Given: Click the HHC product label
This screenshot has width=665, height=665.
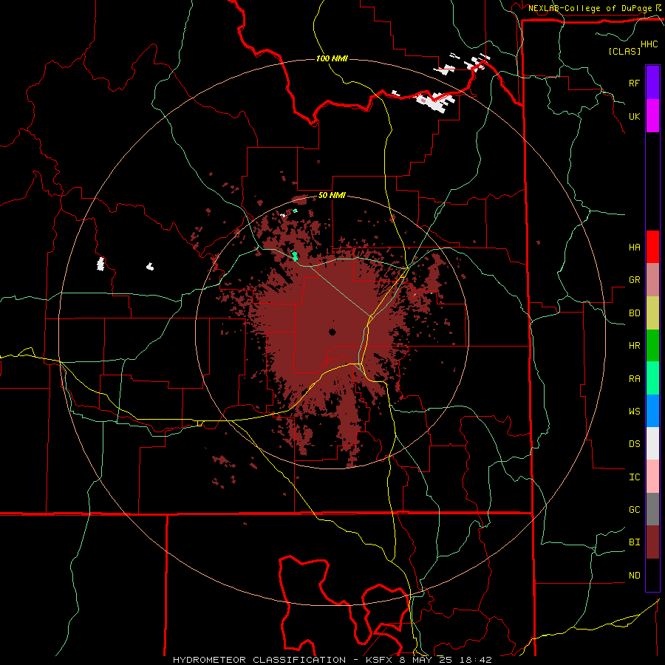Looking at the screenshot, I should point(649,44).
